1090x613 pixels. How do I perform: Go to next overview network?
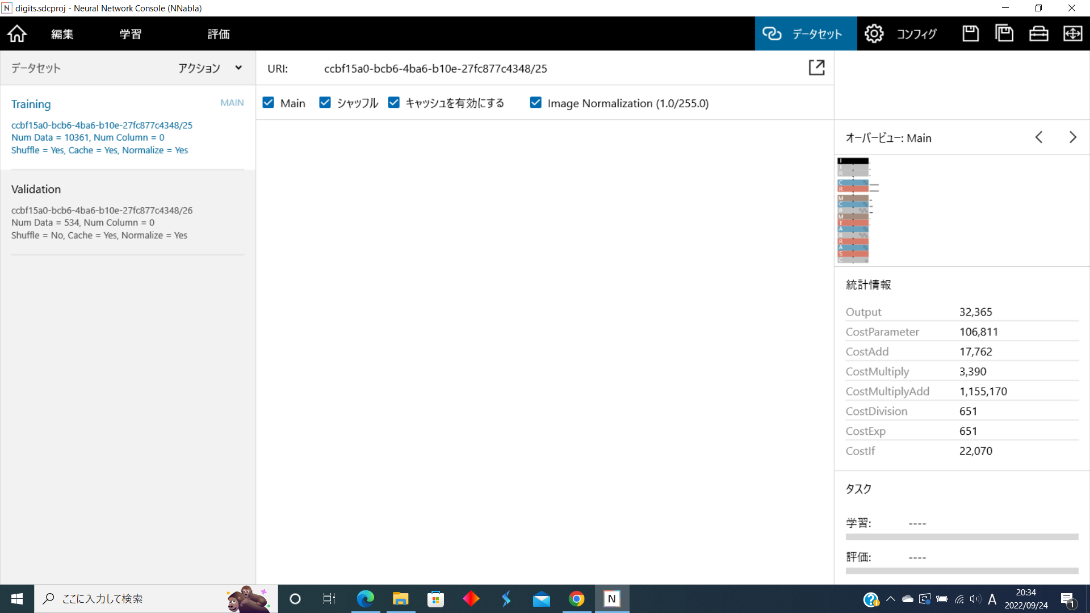coord(1072,137)
